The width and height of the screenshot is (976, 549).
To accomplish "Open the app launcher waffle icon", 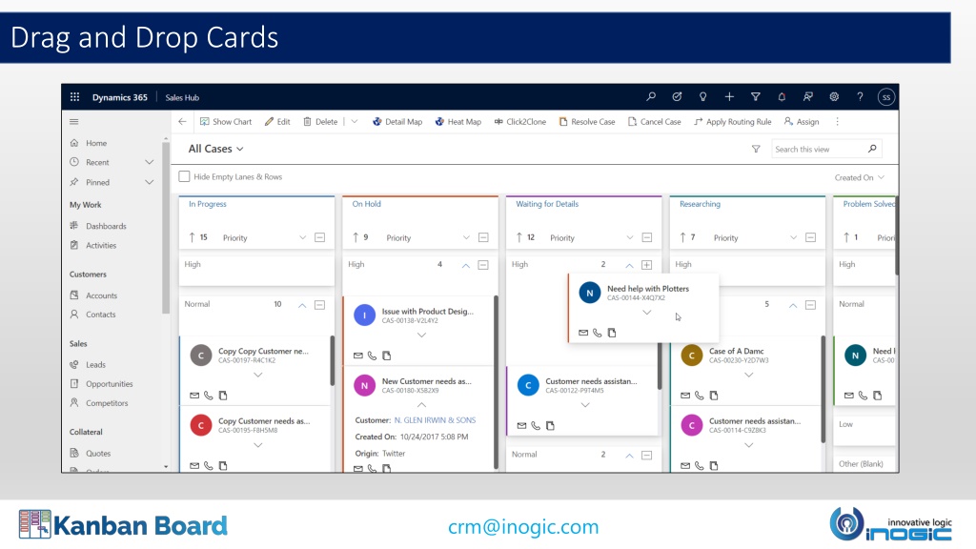I will point(74,97).
